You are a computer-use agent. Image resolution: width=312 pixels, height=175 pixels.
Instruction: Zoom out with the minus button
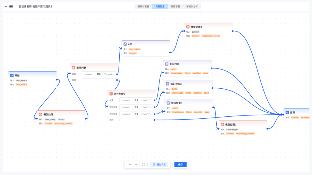(x=136, y=165)
